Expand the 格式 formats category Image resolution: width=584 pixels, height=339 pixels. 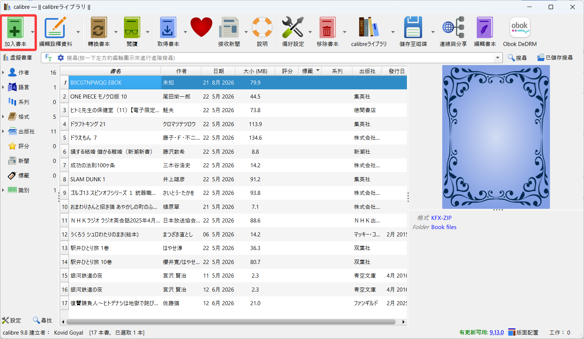click(3, 117)
